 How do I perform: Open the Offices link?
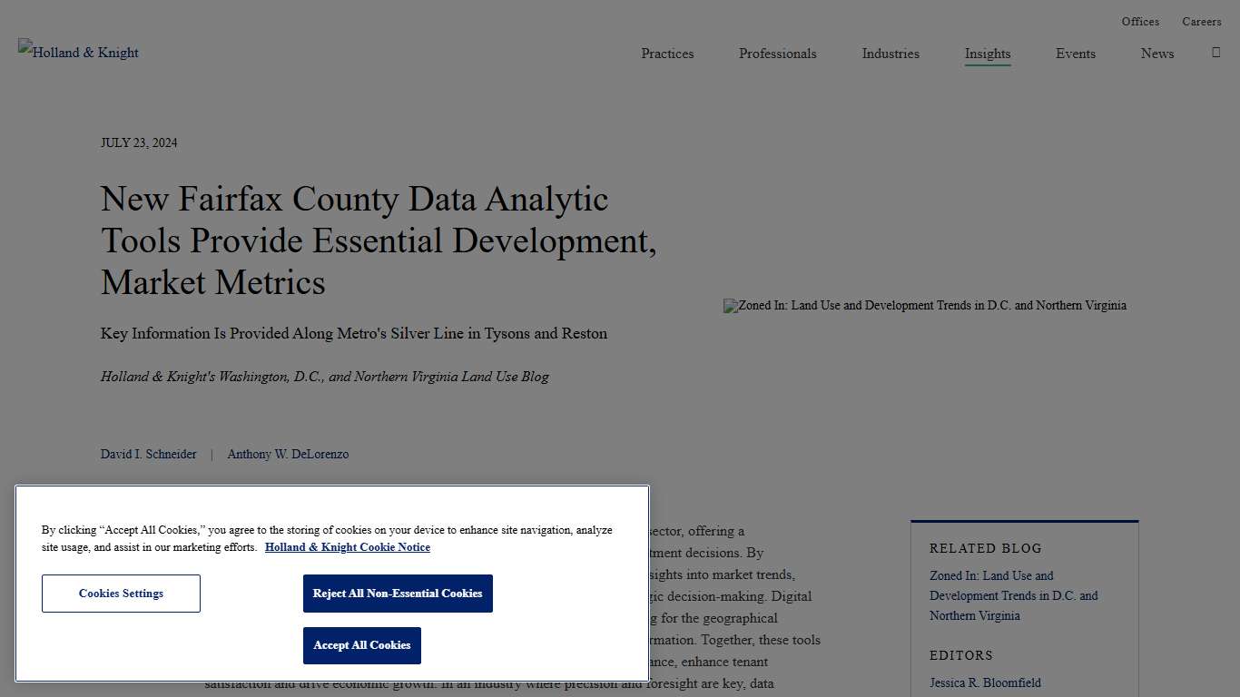(1140, 21)
